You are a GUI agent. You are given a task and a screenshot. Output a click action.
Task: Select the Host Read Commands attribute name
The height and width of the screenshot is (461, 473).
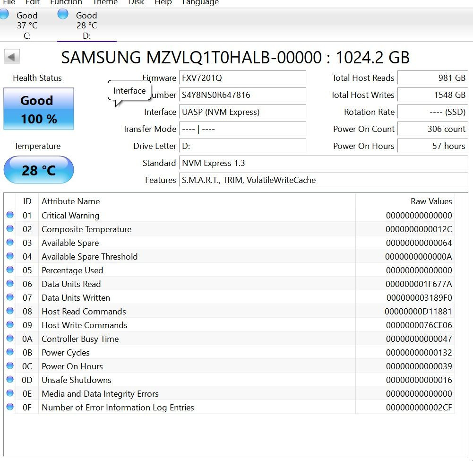(84, 312)
